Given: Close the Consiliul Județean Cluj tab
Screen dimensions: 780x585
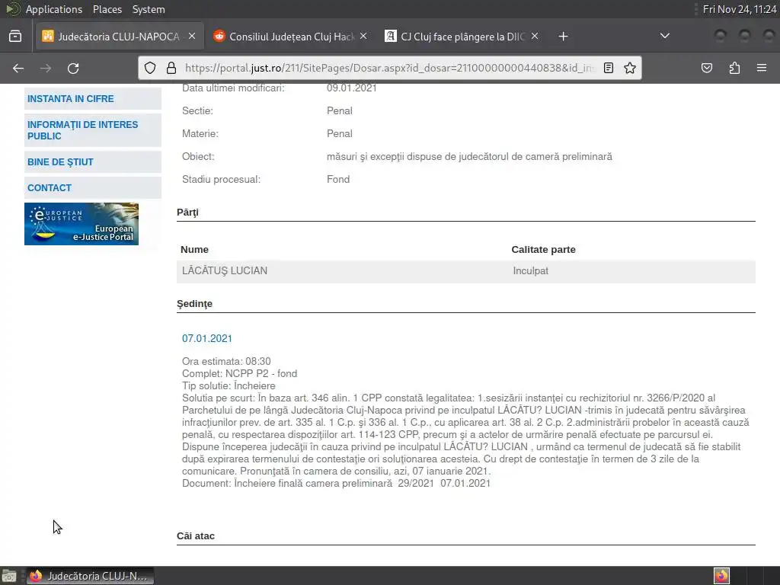Looking at the screenshot, I should pyautogui.click(x=363, y=36).
